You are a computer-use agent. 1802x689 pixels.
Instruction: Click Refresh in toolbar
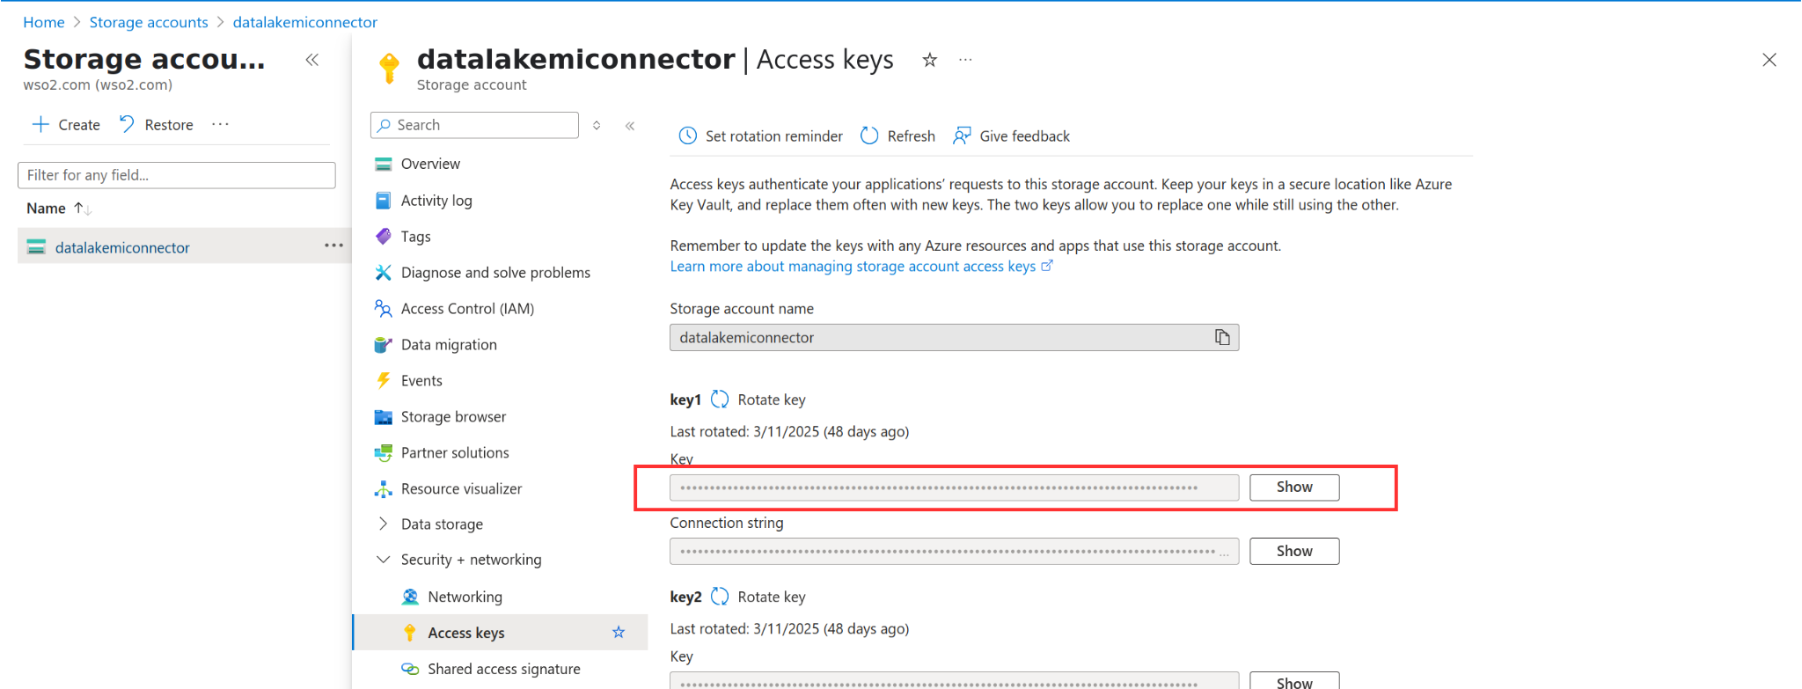coord(897,136)
